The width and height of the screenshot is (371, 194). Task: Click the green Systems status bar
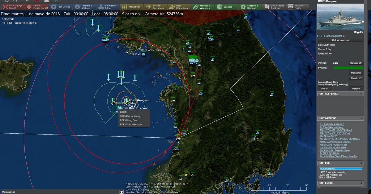click(x=348, y=68)
